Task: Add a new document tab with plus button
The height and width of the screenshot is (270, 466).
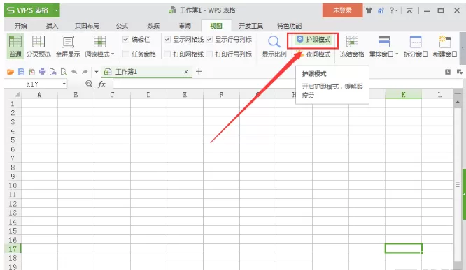Action: (199, 71)
